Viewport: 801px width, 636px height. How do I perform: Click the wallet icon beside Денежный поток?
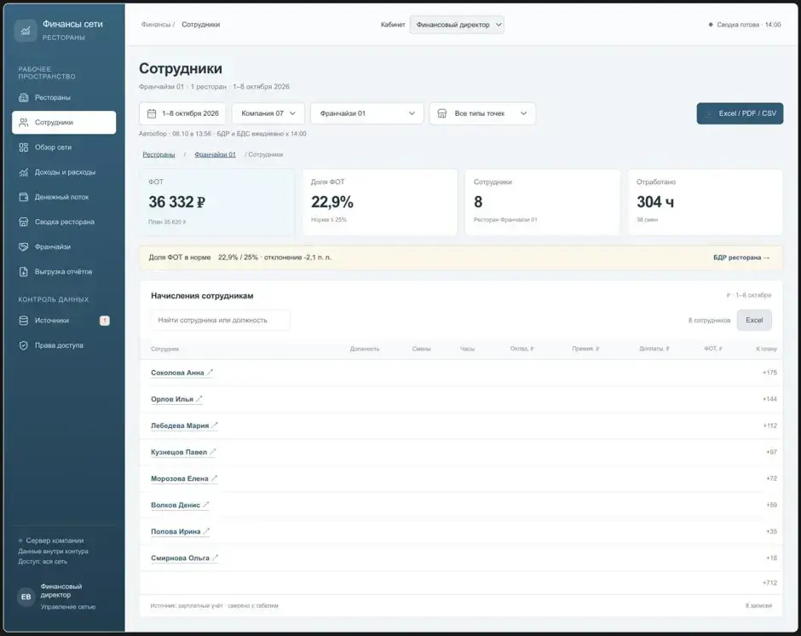24,197
